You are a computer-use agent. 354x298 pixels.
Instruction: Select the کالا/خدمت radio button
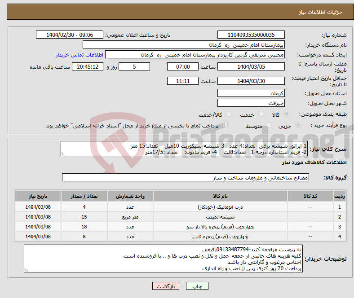[x=229, y=114]
